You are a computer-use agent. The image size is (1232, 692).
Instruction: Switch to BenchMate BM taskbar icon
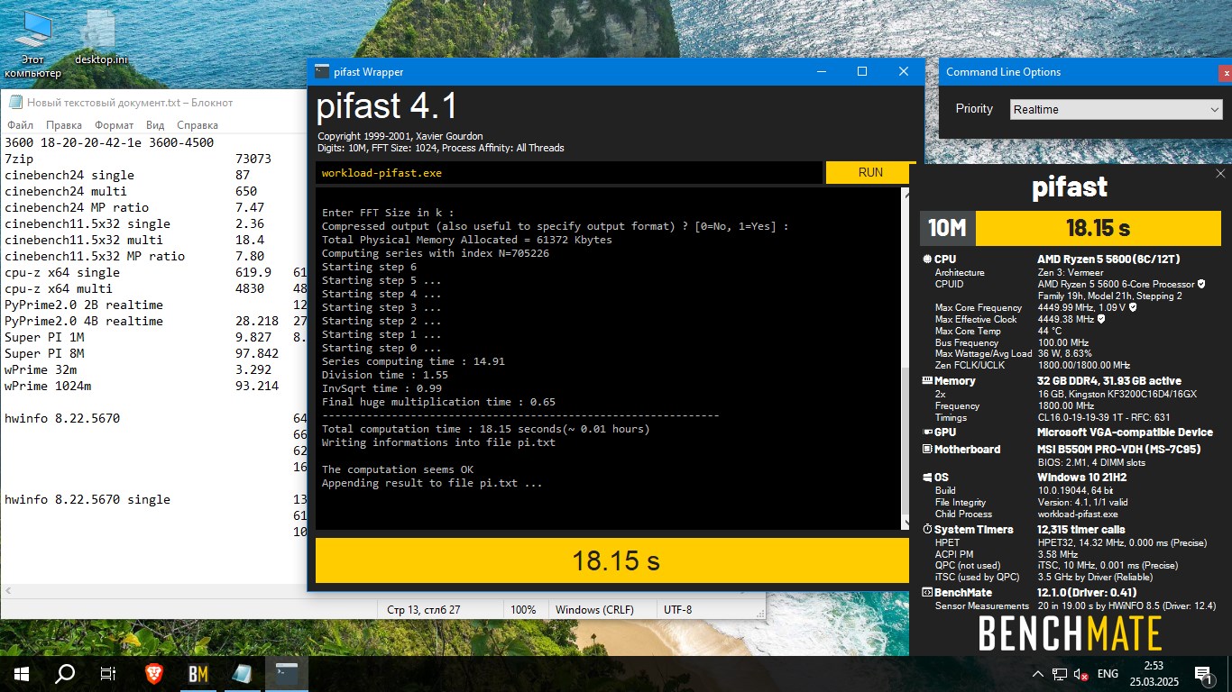point(198,673)
